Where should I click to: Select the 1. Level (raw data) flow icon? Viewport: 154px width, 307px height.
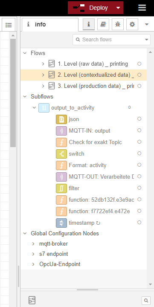point(52,64)
